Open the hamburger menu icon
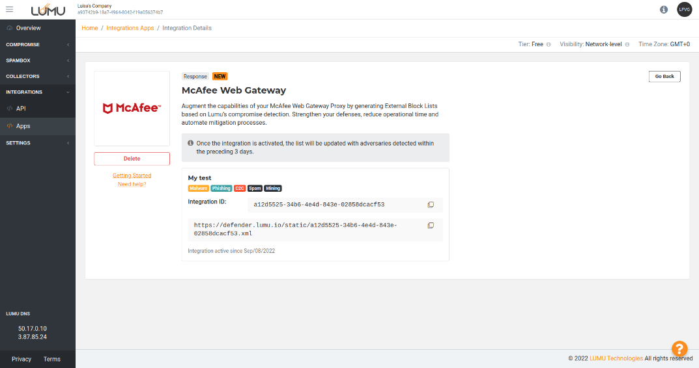 click(x=9, y=10)
